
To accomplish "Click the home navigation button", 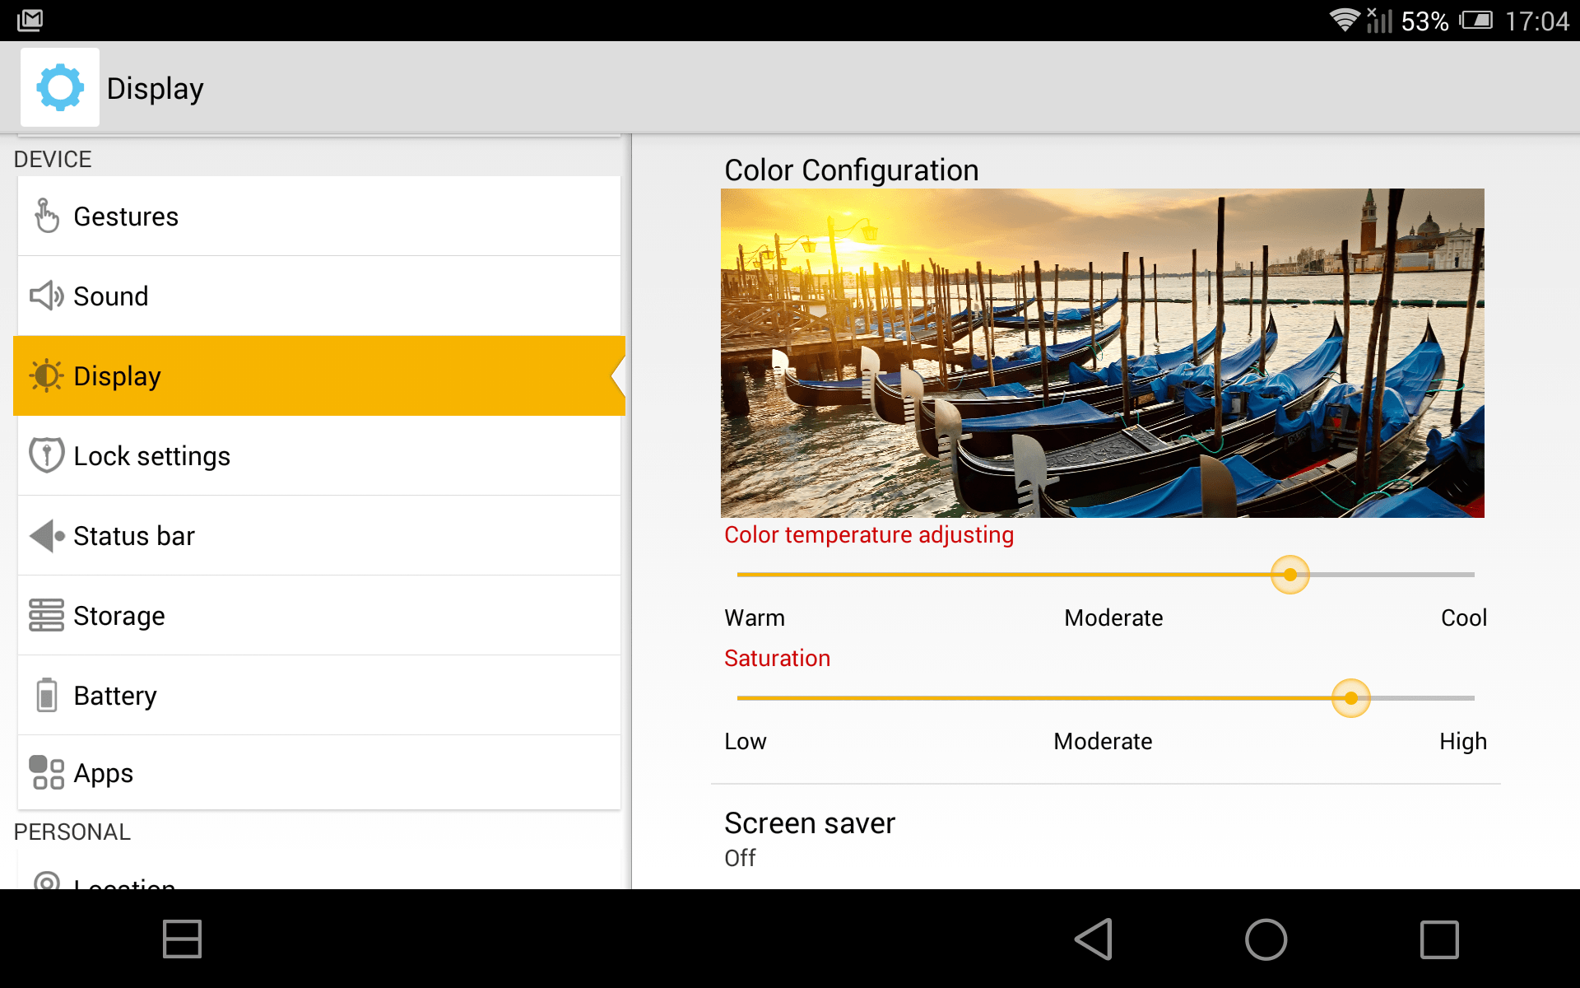I will coord(1266,938).
